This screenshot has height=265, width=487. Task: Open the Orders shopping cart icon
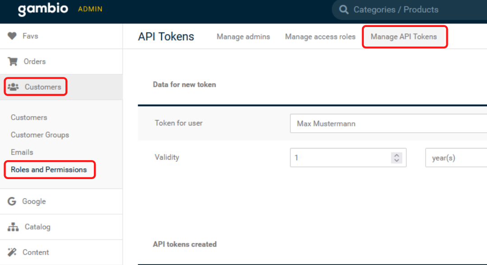pyautogui.click(x=13, y=61)
